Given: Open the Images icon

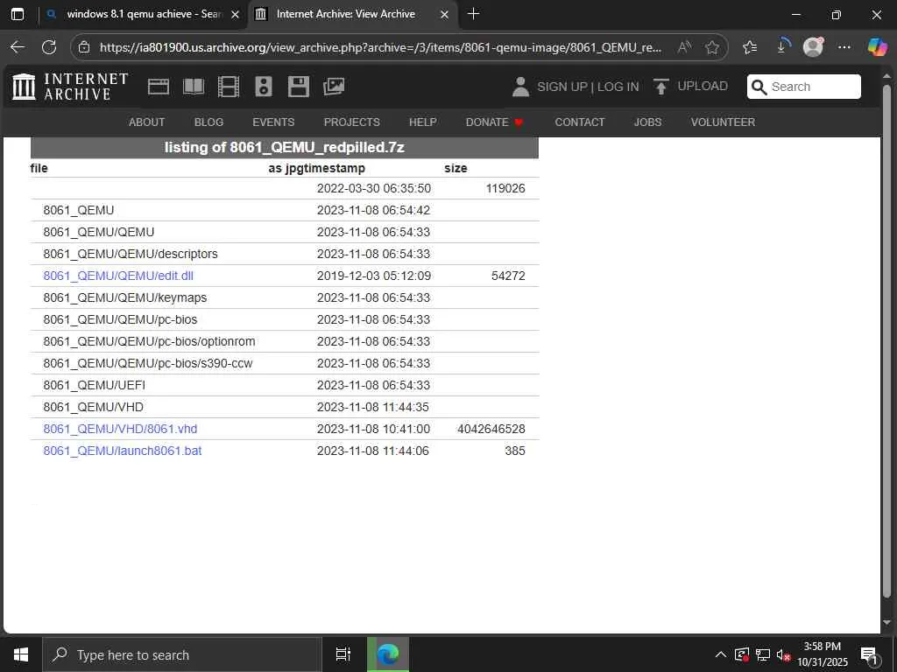Looking at the screenshot, I should click(334, 87).
